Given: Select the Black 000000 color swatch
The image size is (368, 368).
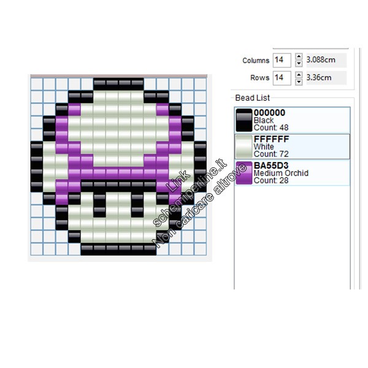Looking at the screenshot, I should (x=244, y=120).
